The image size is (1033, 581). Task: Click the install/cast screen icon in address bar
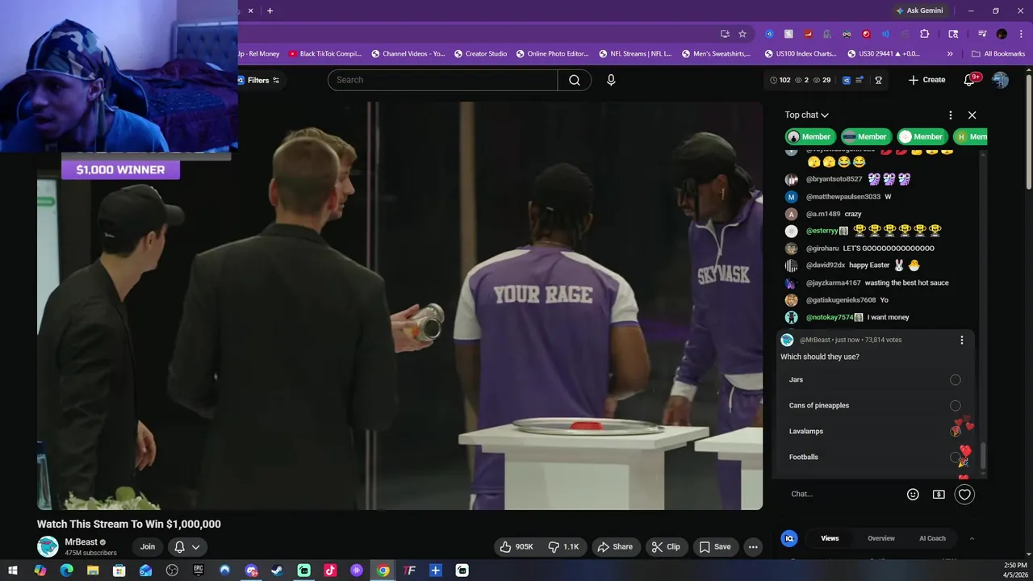point(725,34)
